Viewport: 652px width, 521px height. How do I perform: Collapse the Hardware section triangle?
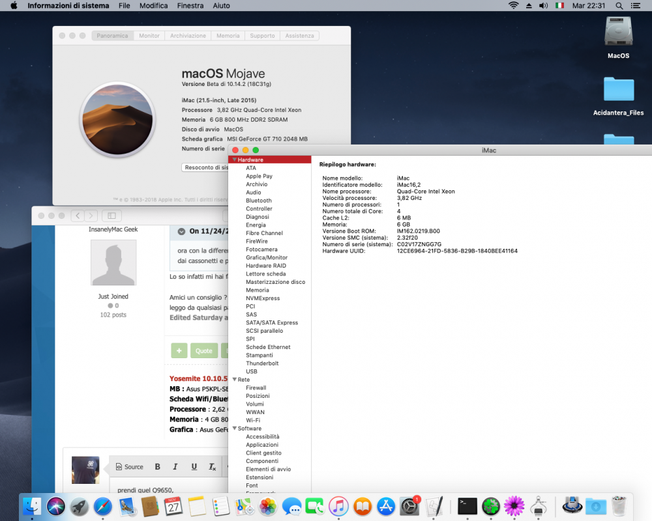(x=235, y=160)
